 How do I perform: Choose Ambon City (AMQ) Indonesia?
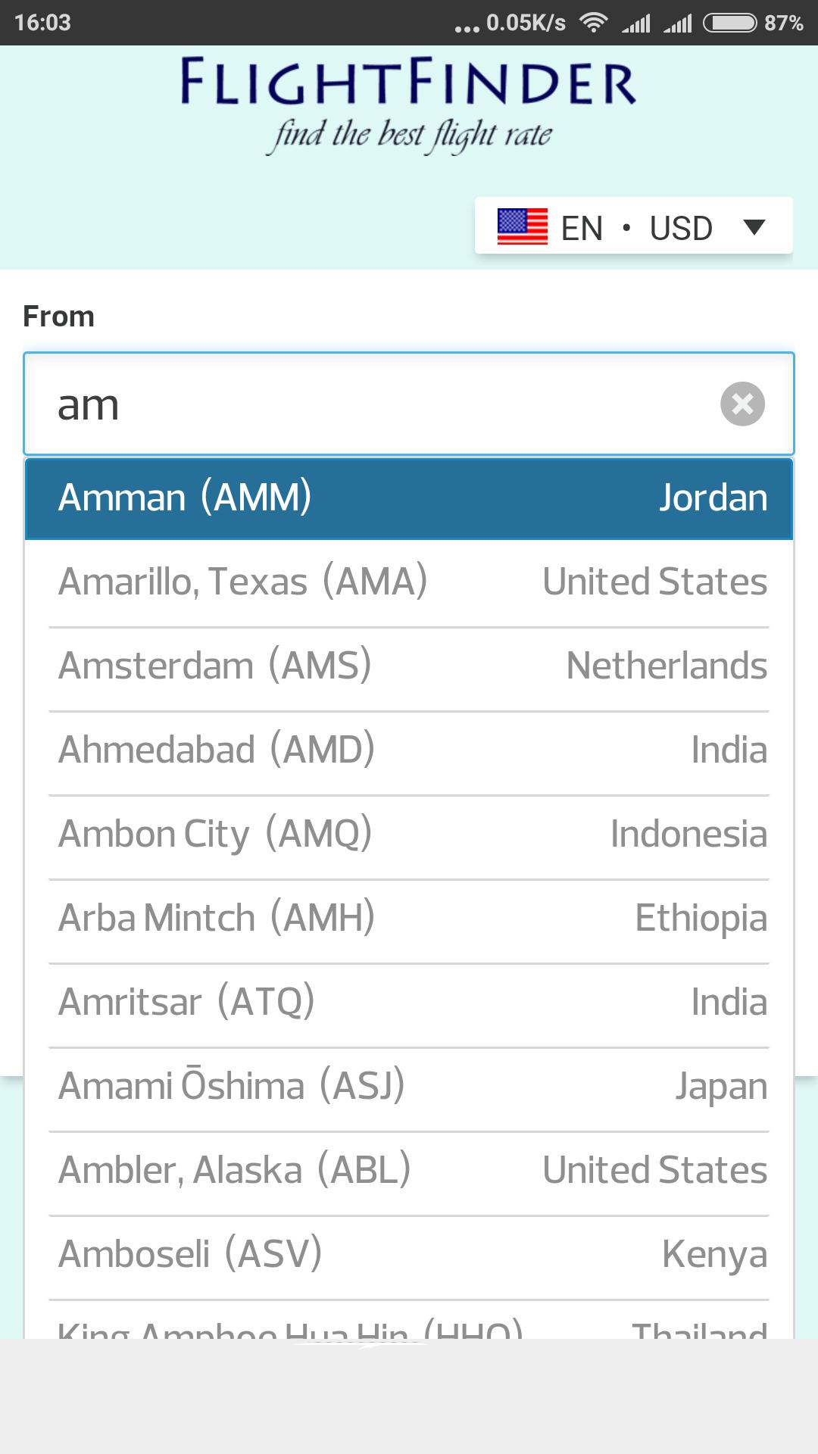[409, 835]
